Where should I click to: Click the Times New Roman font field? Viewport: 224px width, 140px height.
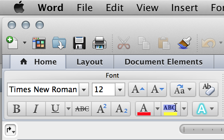(x=43, y=89)
